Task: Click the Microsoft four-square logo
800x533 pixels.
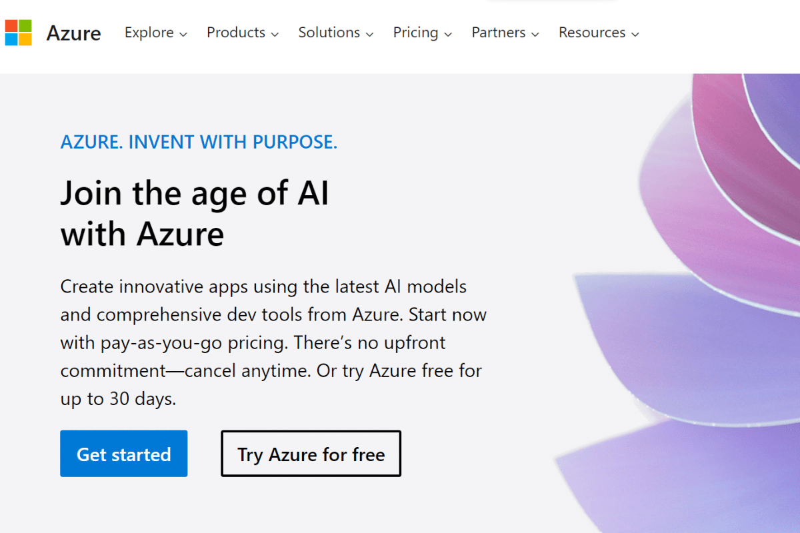Action: [18, 33]
